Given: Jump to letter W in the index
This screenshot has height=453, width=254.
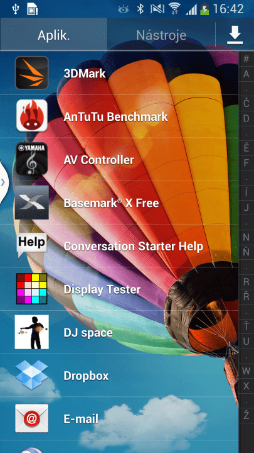Looking at the screenshot, I should [246, 371].
